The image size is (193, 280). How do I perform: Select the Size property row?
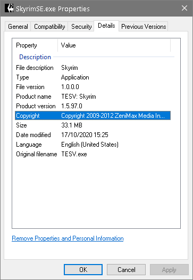93,125
